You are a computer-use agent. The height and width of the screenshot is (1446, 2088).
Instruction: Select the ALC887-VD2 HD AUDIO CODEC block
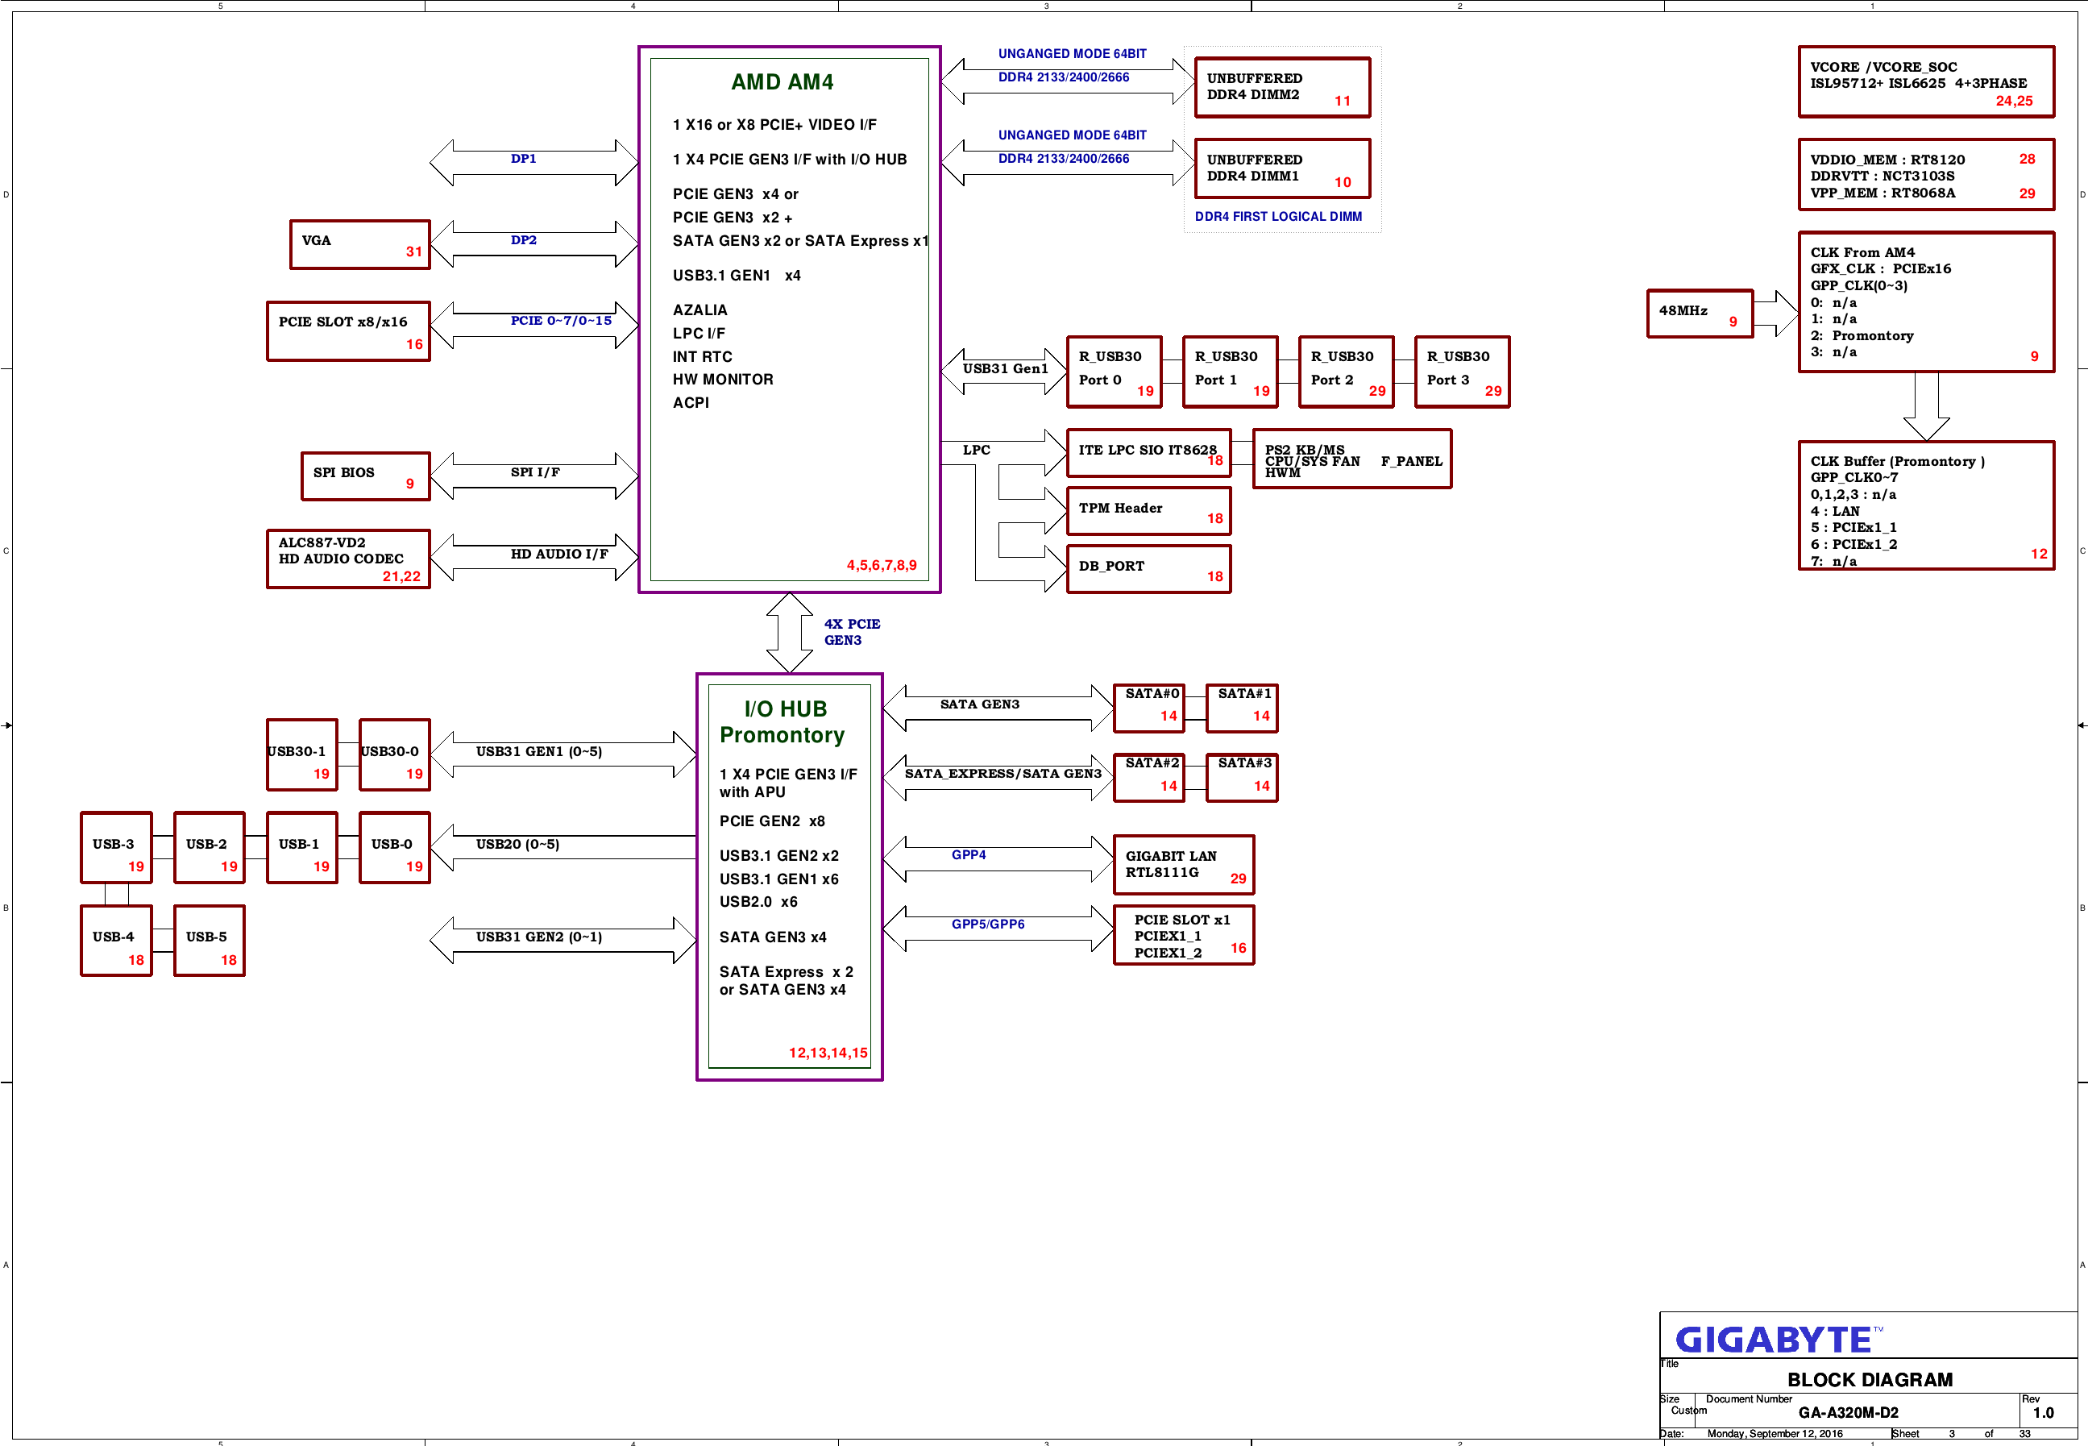tap(348, 559)
